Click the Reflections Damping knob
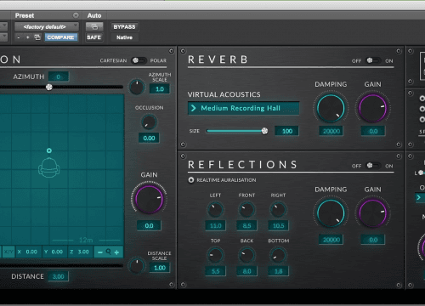425x306 pixels. tap(331, 213)
